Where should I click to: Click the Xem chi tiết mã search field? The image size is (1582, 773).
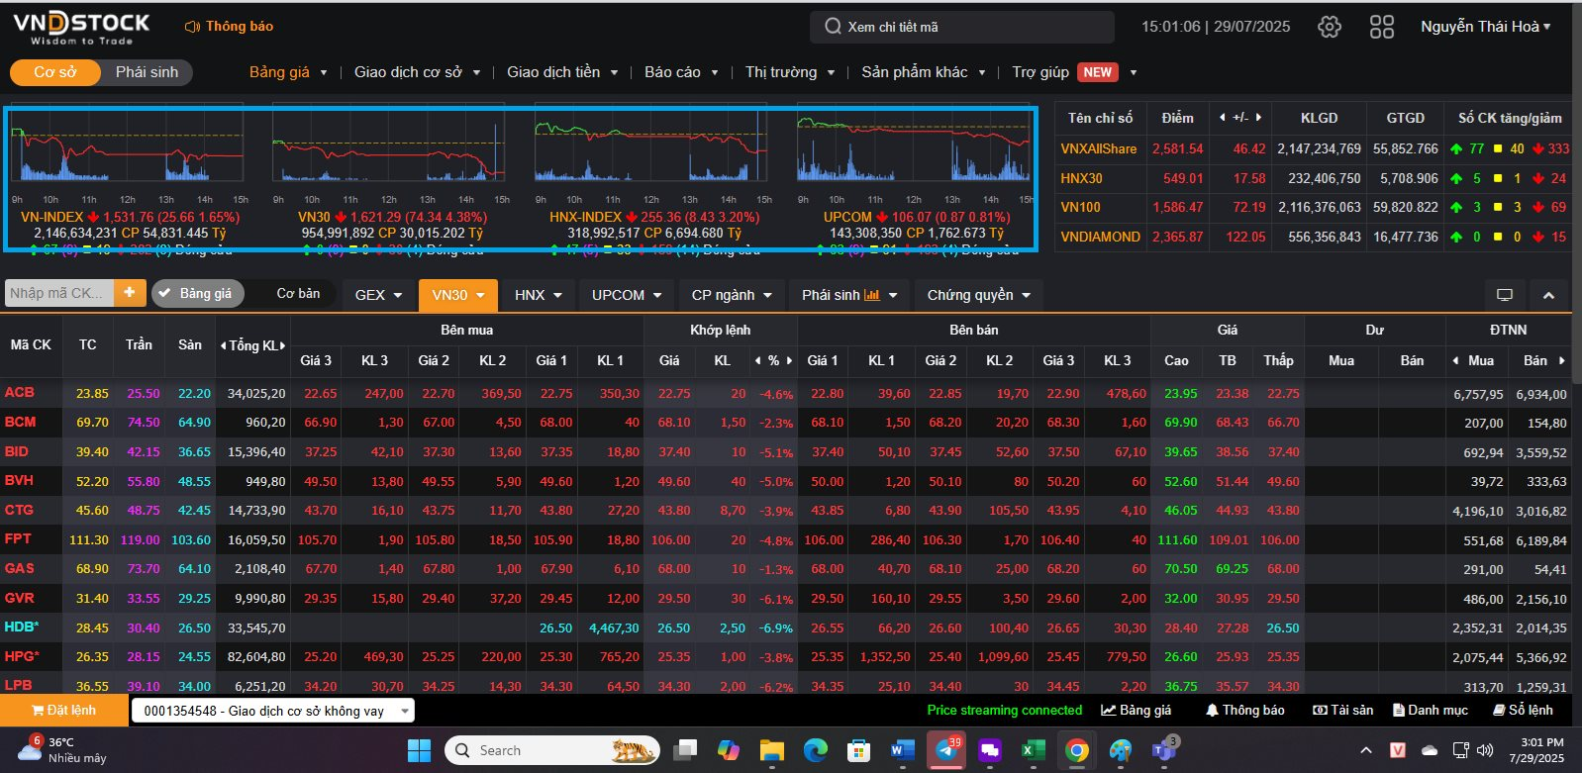point(960,27)
